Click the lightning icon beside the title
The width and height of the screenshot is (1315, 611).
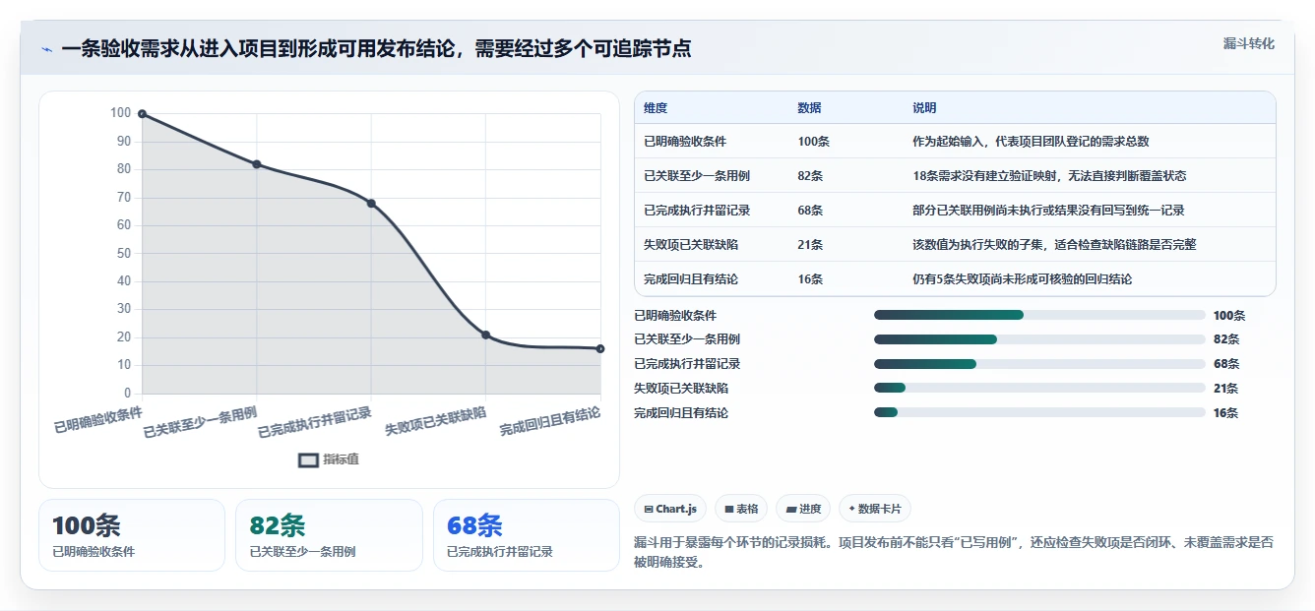[47, 49]
